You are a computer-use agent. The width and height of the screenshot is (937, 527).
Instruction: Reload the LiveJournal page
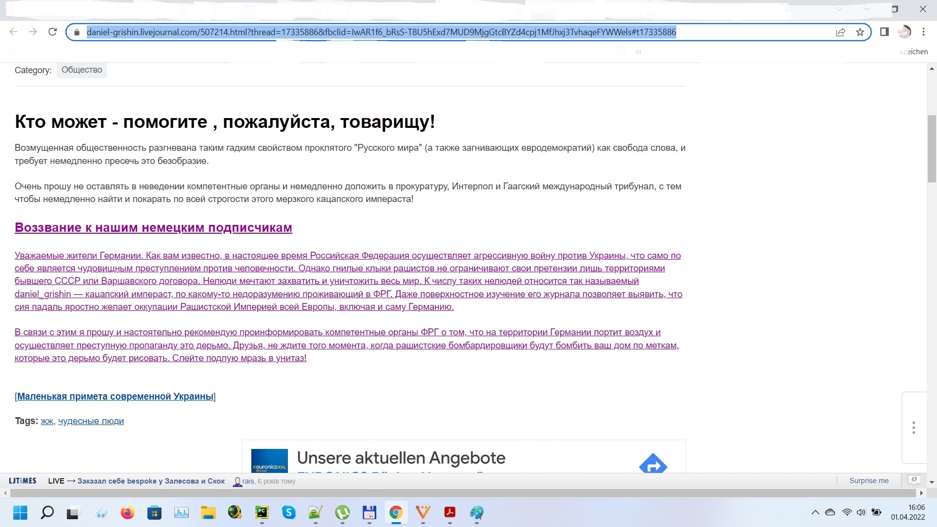[53, 32]
